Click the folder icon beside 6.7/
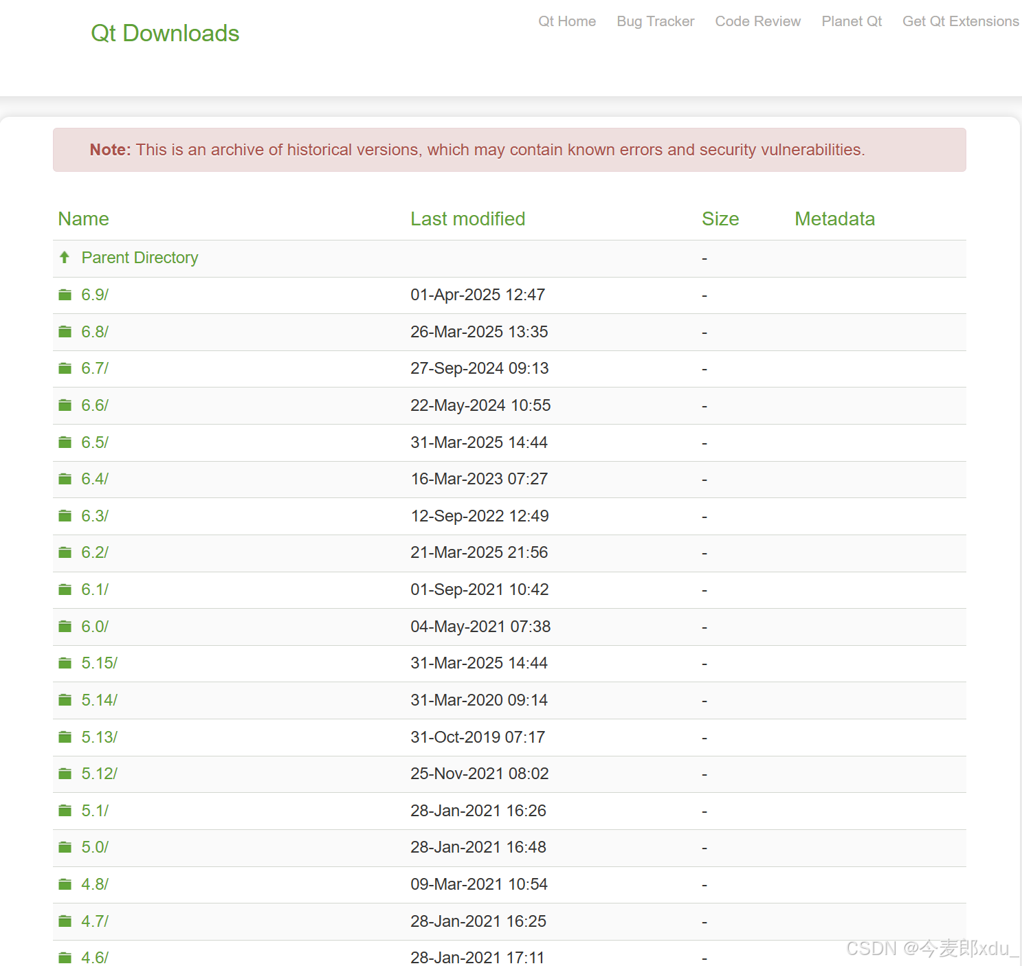This screenshot has width=1022, height=966. point(65,368)
